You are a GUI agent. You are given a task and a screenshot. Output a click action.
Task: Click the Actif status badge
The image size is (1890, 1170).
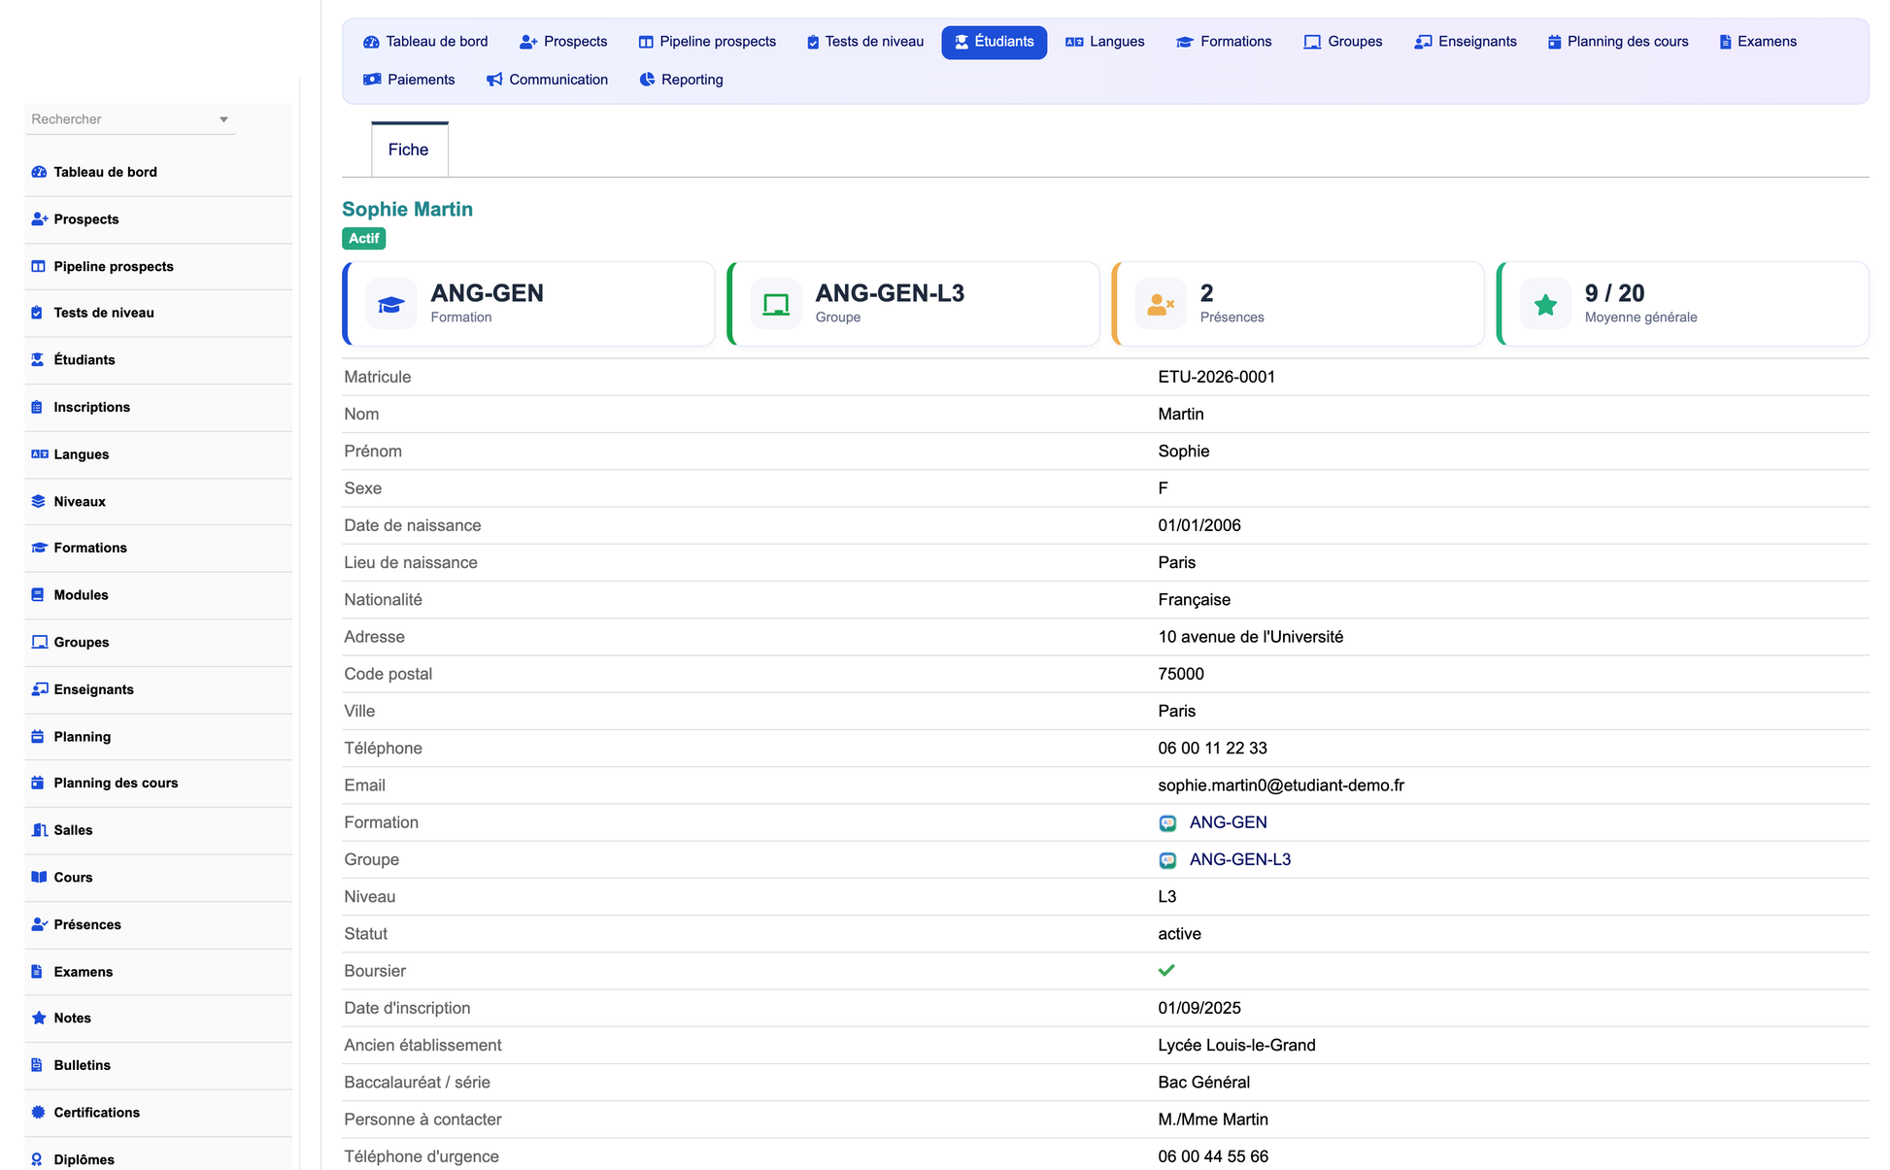point(364,239)
